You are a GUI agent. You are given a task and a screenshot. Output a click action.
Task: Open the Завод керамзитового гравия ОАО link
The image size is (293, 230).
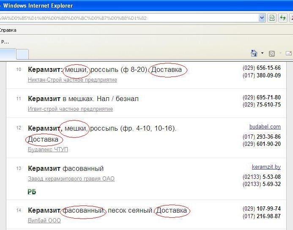pos(71,178)
